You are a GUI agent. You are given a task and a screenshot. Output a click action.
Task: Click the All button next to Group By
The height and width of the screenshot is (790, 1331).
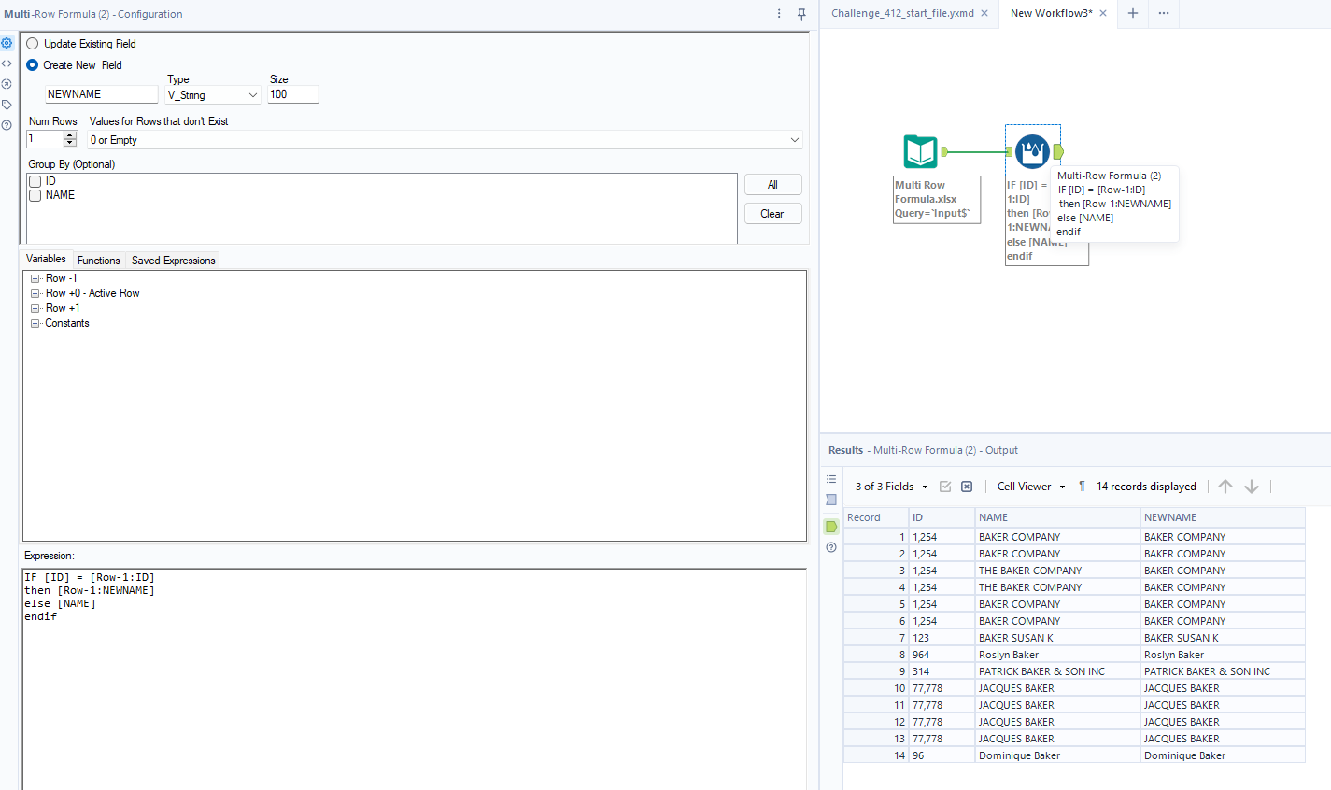772,184
